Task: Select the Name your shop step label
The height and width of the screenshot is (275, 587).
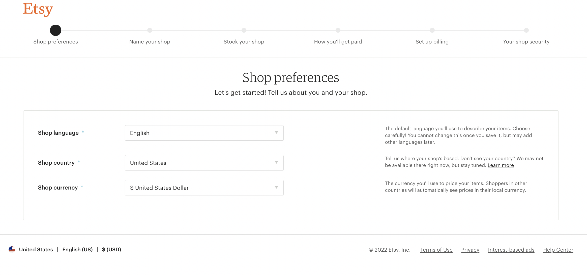Action: (150, 42)
